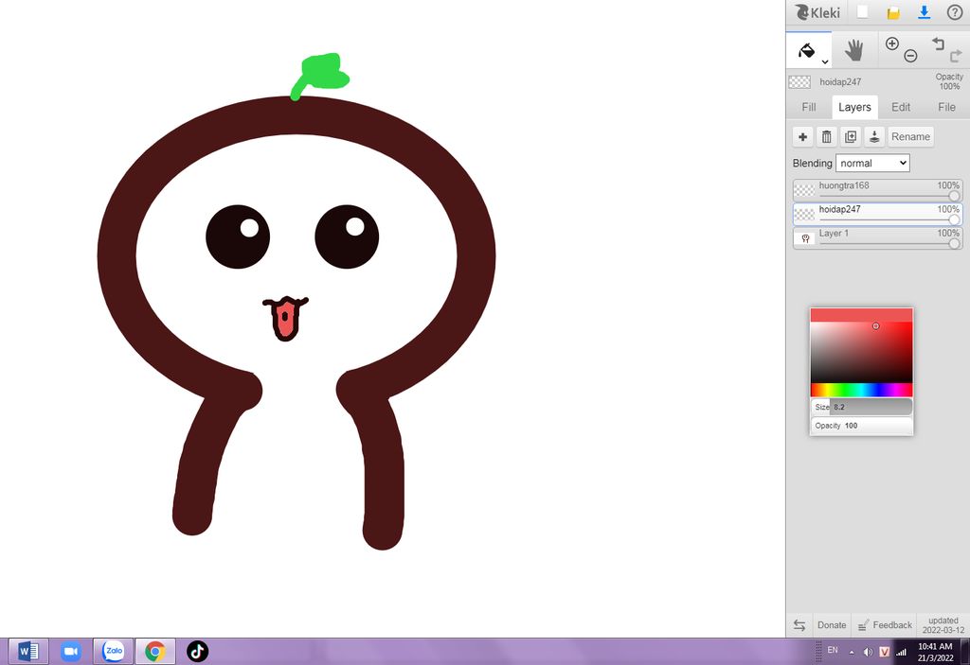
Task: Switch to the Layers tab
Action: tap(854, 107)
